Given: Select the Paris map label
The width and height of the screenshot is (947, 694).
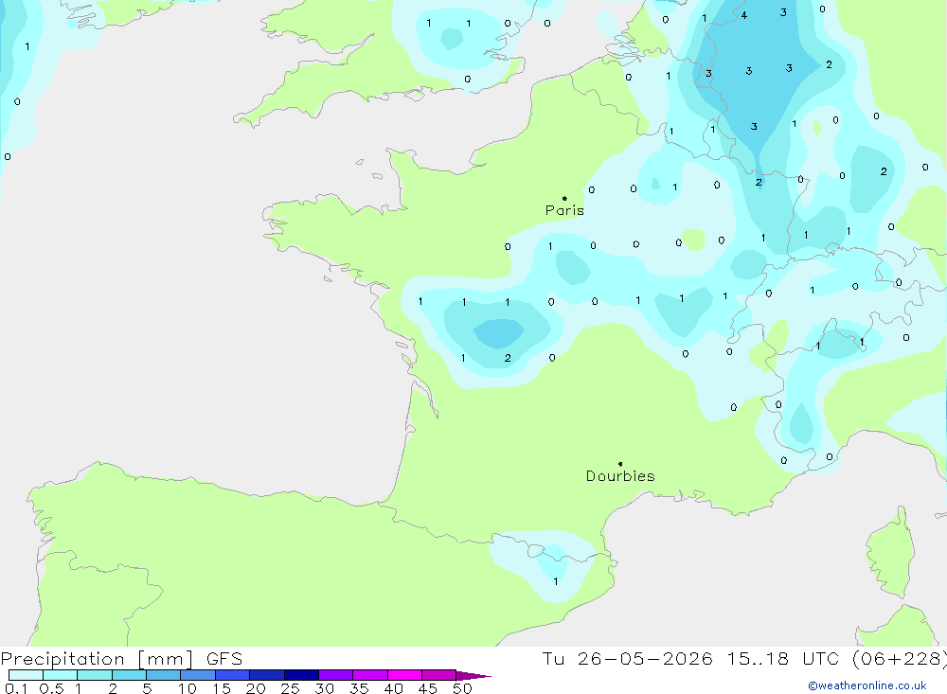Looking at the screenshot, I should pos(564,210).
